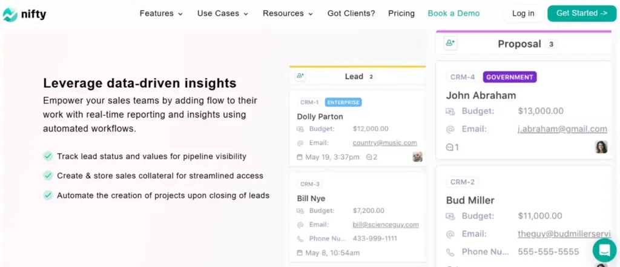Click the Nifty logo icon
620x267 pixels.
click(10, 13)
